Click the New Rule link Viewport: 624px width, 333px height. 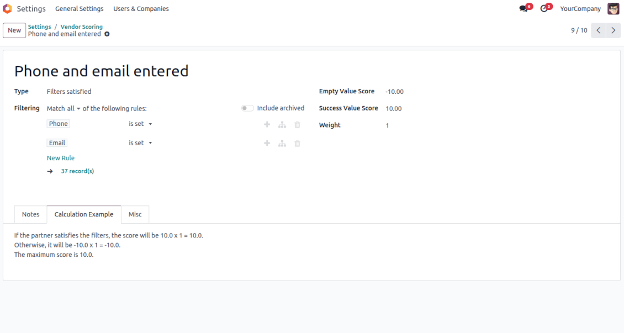[61, 158]
